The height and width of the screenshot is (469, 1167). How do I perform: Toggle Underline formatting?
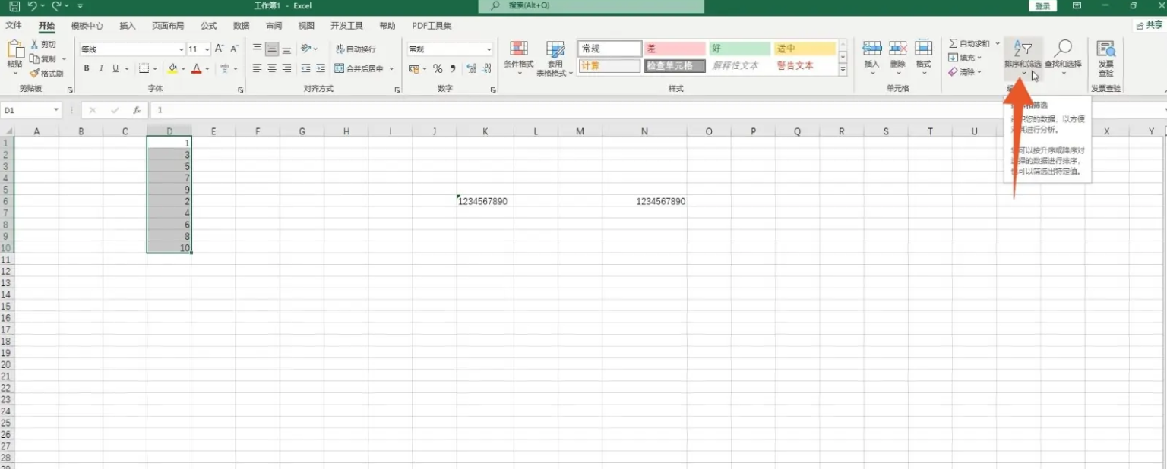click(x=115, y=68)
